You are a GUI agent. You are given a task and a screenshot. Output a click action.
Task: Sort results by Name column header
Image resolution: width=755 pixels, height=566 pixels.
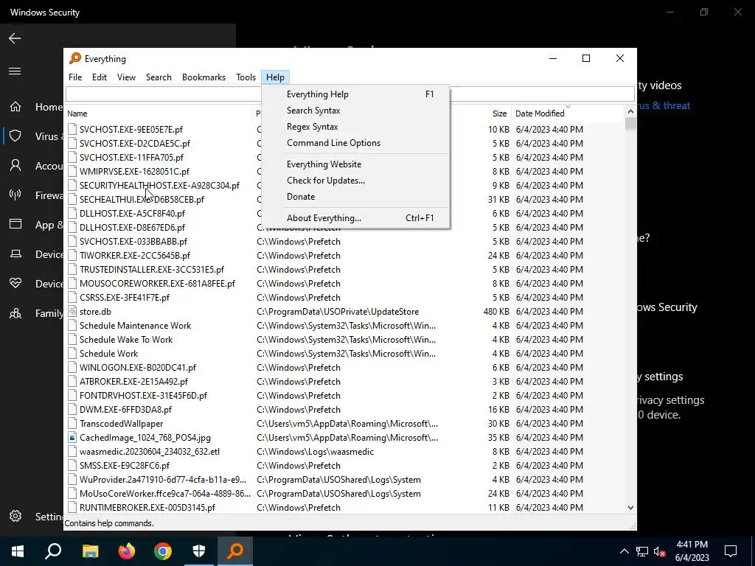[158, 113]
